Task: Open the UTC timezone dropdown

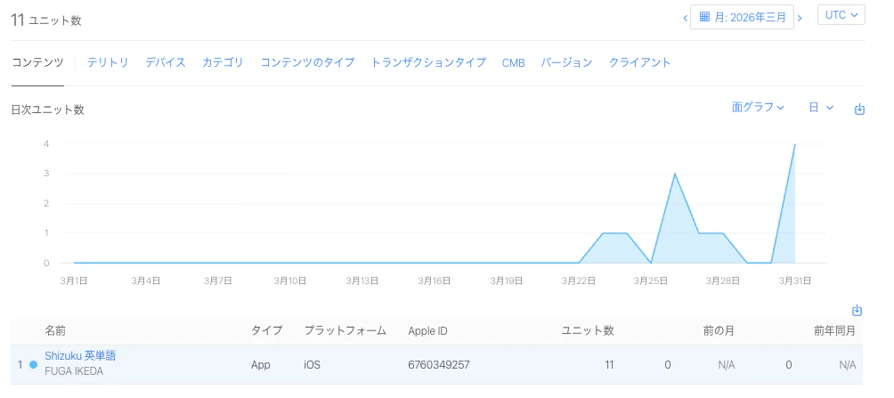Action: click(x=841, y=15)
